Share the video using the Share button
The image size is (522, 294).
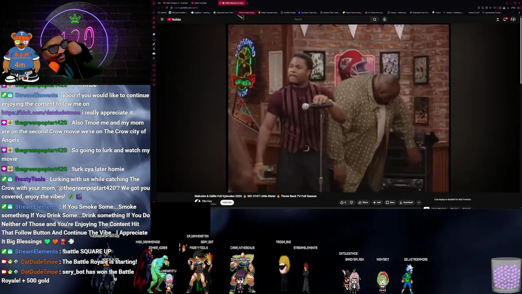tap(363, 202)
